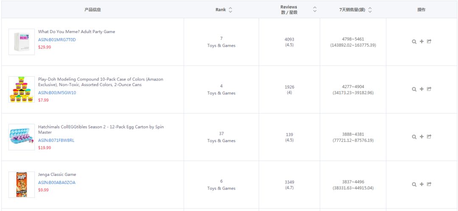The height and width of the screenshot is (211, 458).
Task: Click magnifier icon for Play-Doh row
Action: 414,89
